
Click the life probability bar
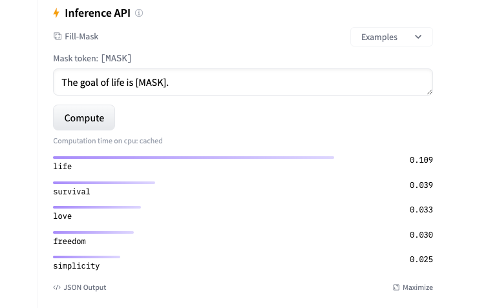click(193, 158)
